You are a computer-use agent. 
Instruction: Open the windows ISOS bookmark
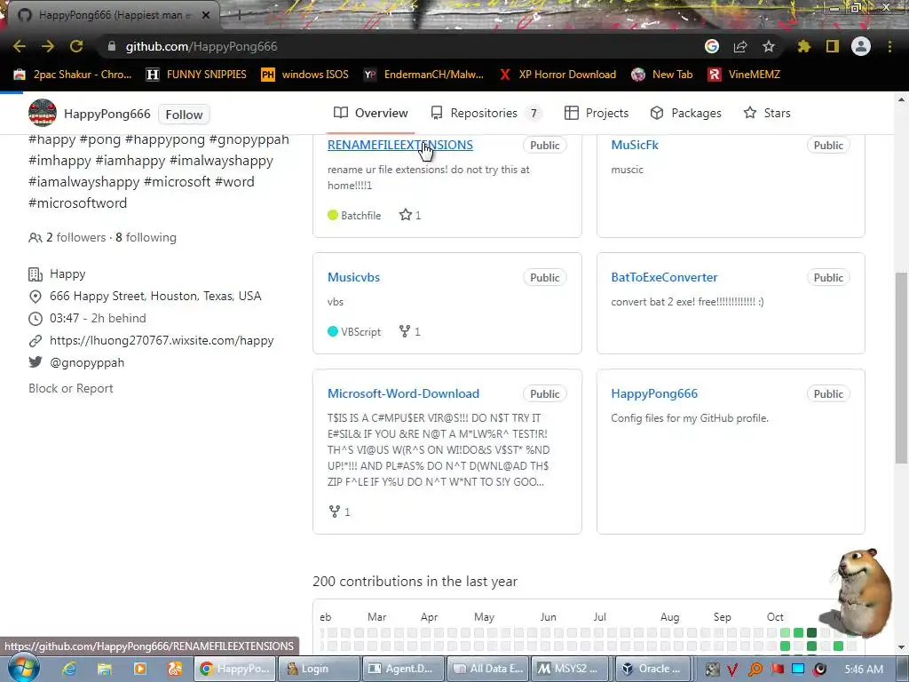click(x=305, y=75)
